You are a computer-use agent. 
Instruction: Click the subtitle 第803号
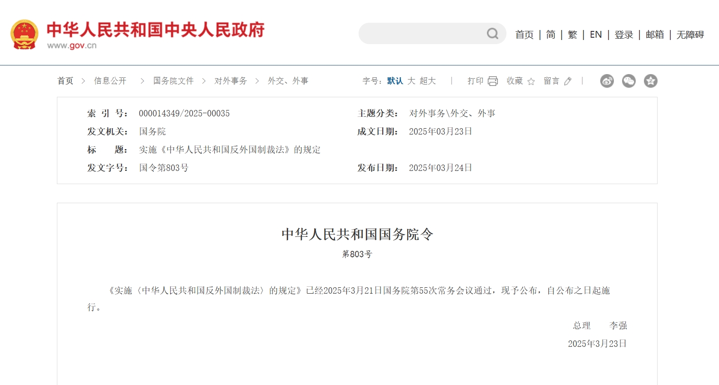tap(357, 254)
